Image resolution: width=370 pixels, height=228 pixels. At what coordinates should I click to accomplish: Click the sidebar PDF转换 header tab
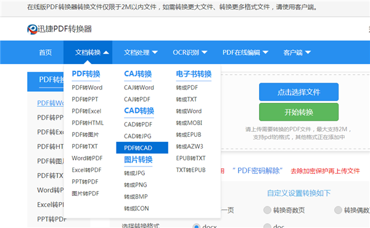(x=45, y=81)
